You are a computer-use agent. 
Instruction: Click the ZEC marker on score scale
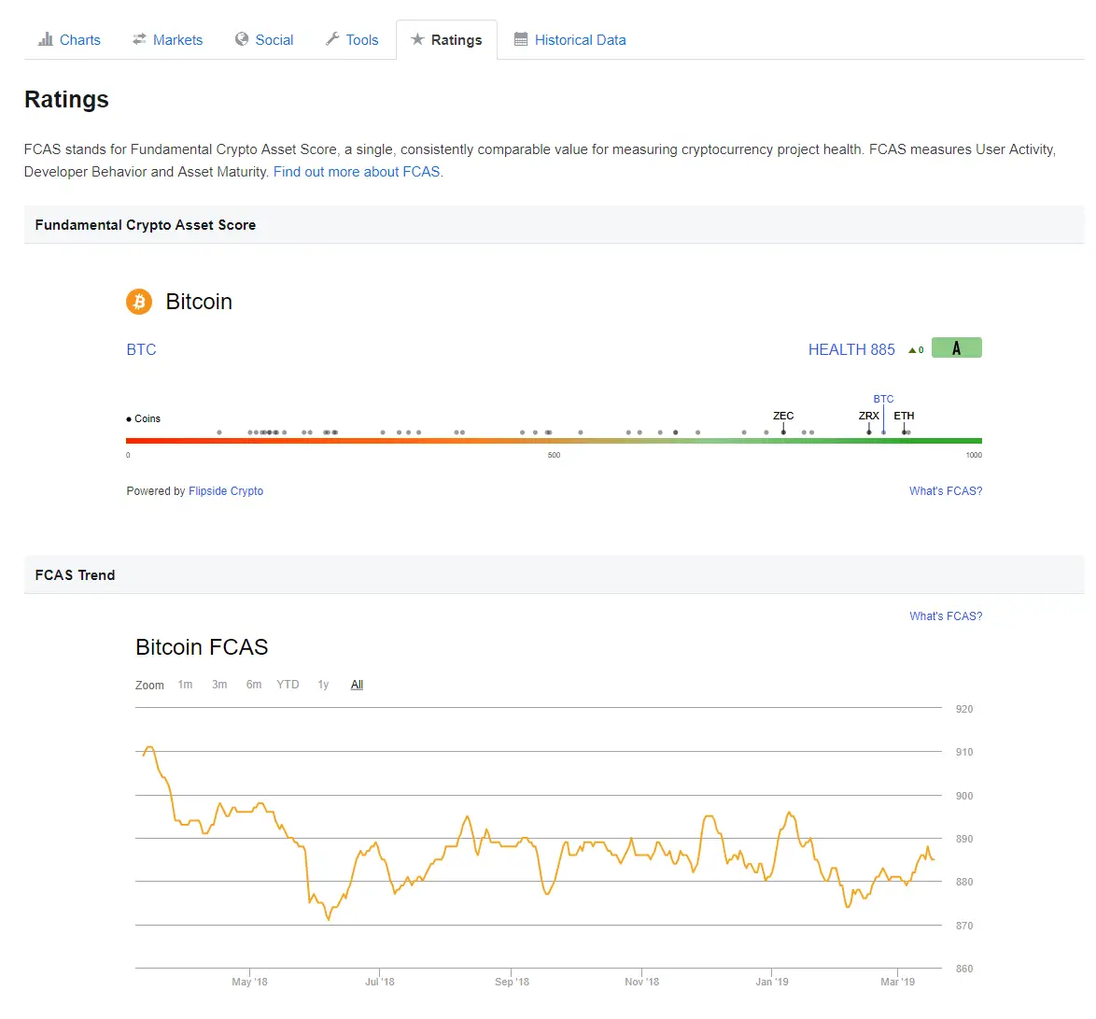(783, 417)
